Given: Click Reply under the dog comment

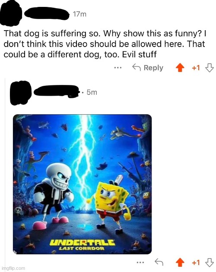Looking at the screenshot, I should pyautogui.click(x=148, y=68).
